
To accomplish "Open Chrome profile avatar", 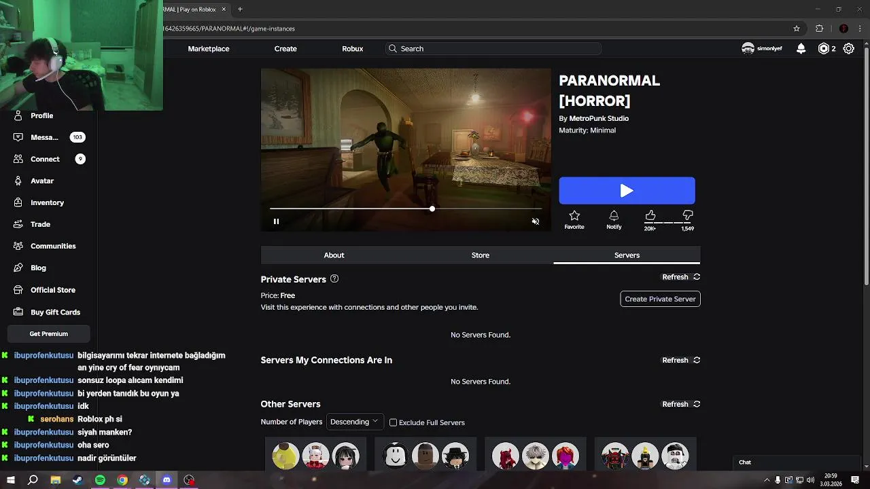I will click(843, 29).
